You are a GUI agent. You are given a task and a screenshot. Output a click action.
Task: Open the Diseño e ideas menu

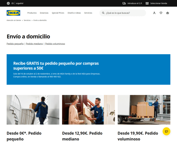(x=74, y=13)
